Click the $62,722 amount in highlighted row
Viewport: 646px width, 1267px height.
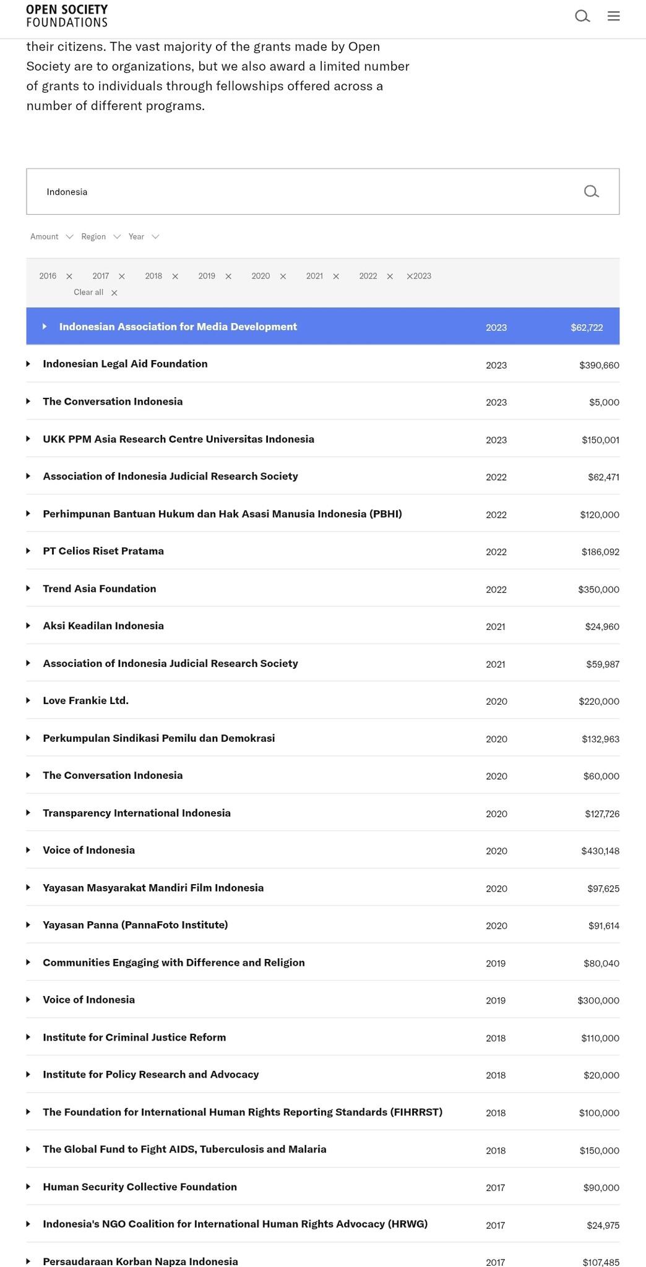click(587, 327)
